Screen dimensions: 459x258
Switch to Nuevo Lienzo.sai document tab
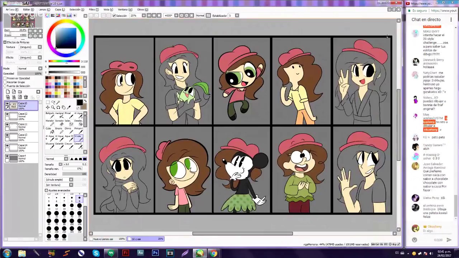(x=103, y=239)
